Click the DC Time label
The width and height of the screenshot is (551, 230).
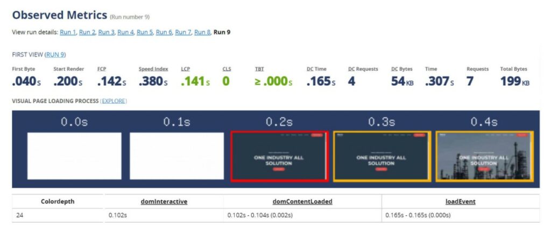tap(316, 69)
